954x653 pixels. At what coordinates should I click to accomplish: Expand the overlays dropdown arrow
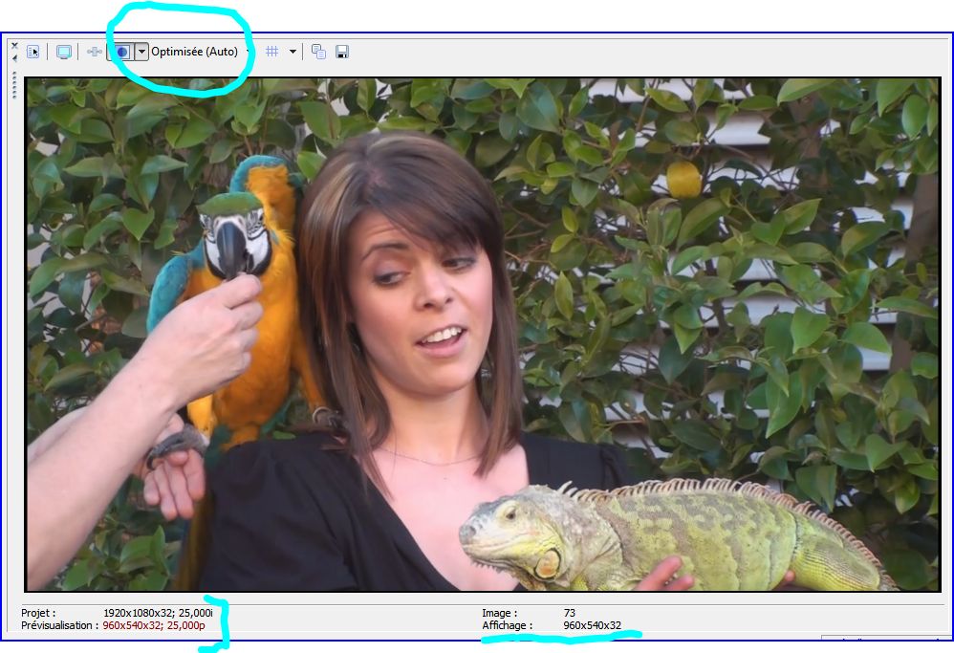tap(293, 52)
